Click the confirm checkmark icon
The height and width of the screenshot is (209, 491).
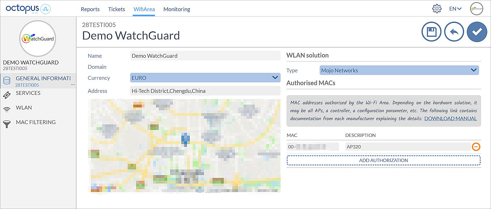click(x=477, y=32)
